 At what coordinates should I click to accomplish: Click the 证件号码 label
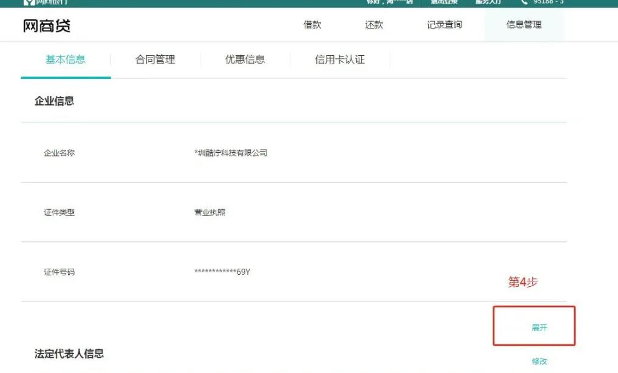click(x=59, y=272)
